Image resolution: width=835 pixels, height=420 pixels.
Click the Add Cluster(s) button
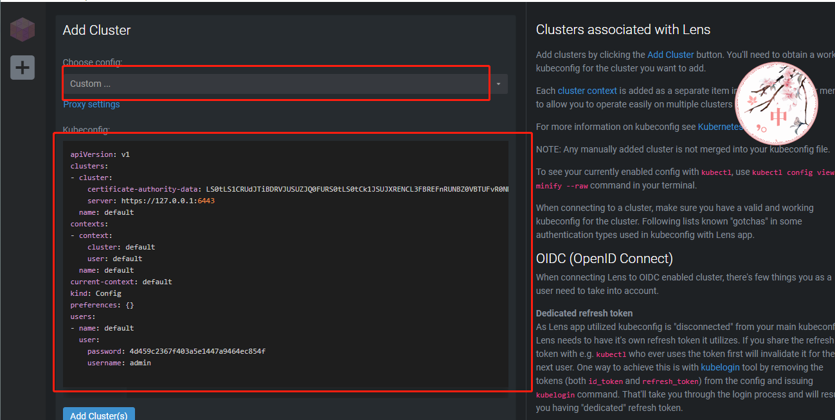coord(99,415)
